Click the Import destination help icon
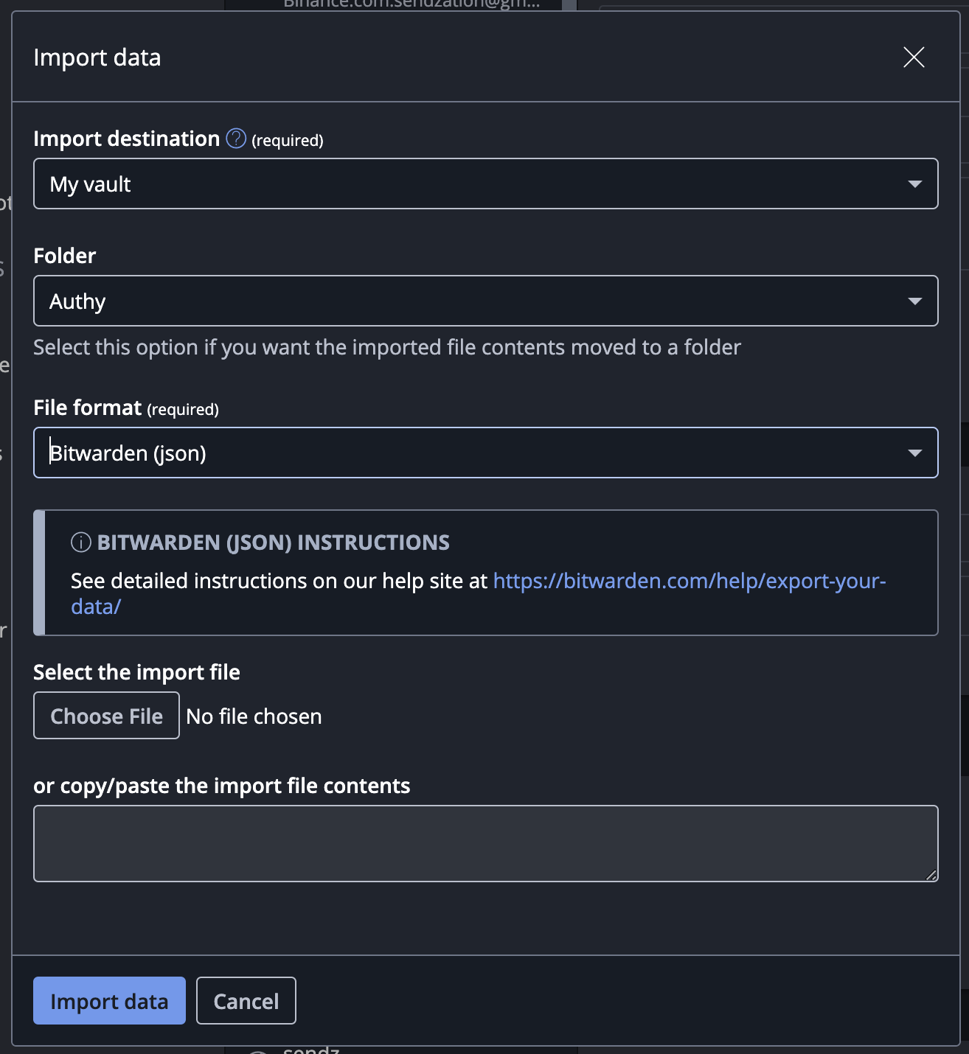969x1054 pixels. click(x=236, y=139)
